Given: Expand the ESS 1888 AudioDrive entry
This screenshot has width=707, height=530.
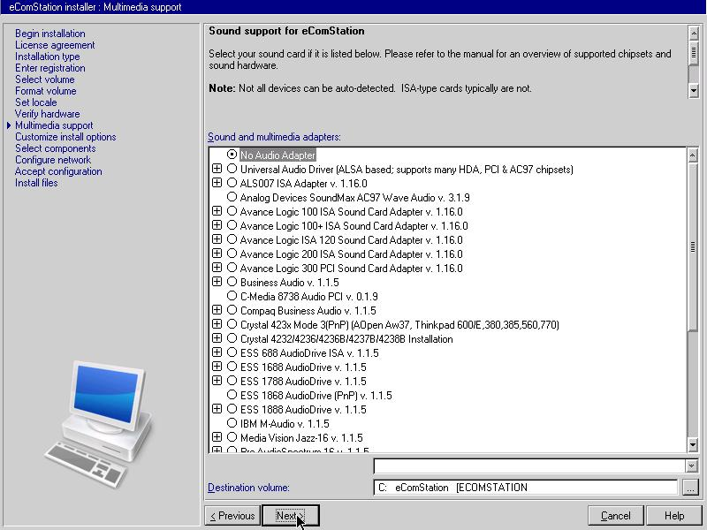Looking at the screenshot, I should (x=217, y=409).
